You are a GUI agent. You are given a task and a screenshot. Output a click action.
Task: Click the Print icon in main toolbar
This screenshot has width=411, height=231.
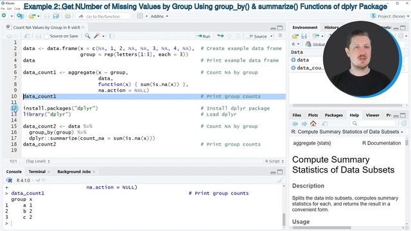point(67,16)
